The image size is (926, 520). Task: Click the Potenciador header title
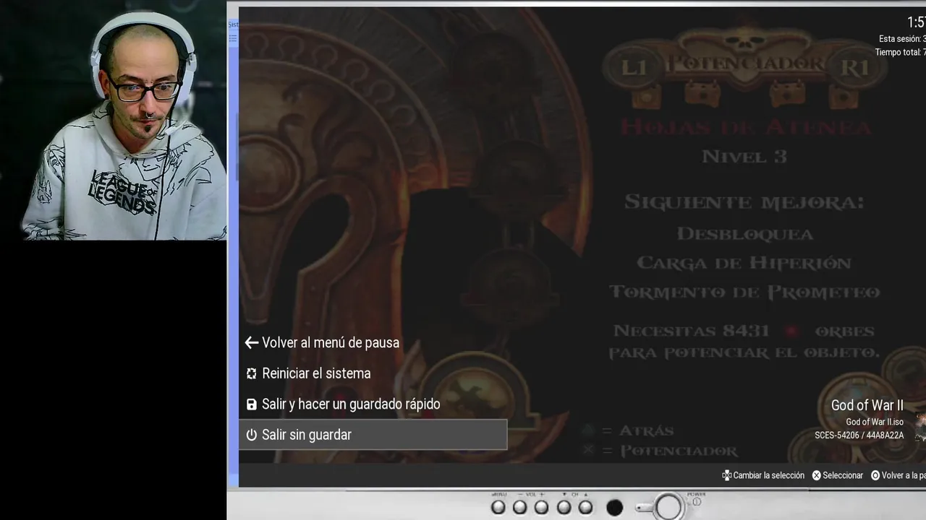(x=744, y=64)
